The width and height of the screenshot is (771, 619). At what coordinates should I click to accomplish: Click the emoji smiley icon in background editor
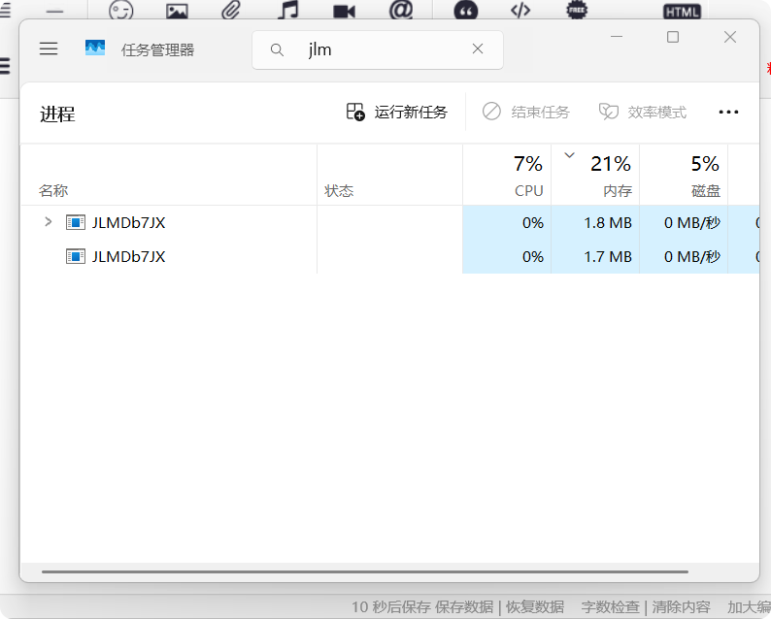click(x=121, y=10)
